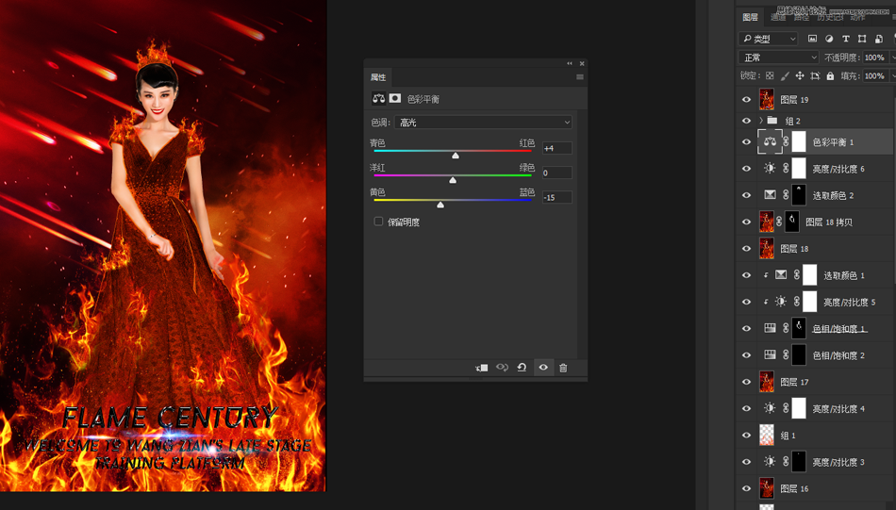Lock layer position move icon
Viewport: 896px width, 510px height.
click(x=800, y=76)
